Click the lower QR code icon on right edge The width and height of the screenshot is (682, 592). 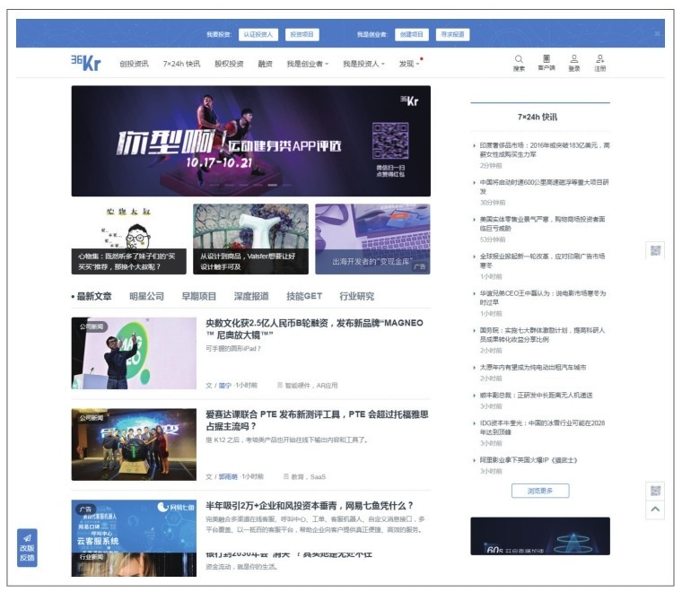click(655, 491)
